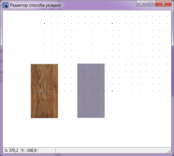Click the empty white canvas below the grey tile

(91, 132)
